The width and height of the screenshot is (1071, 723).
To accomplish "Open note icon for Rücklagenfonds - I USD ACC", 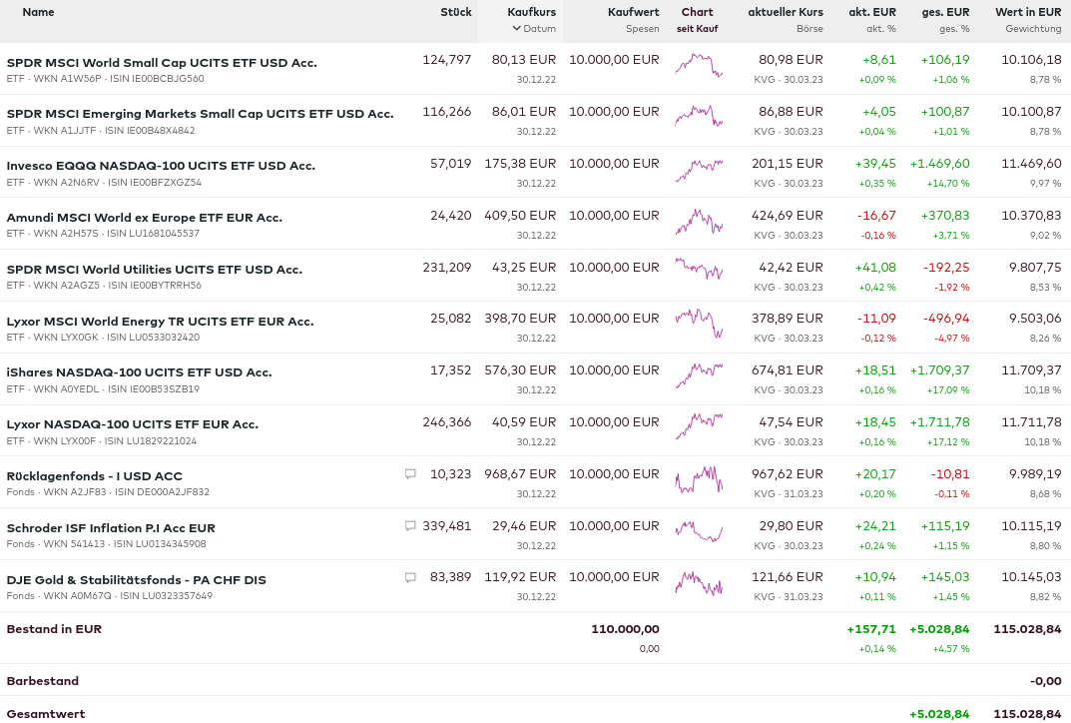I will pos(410,474).
